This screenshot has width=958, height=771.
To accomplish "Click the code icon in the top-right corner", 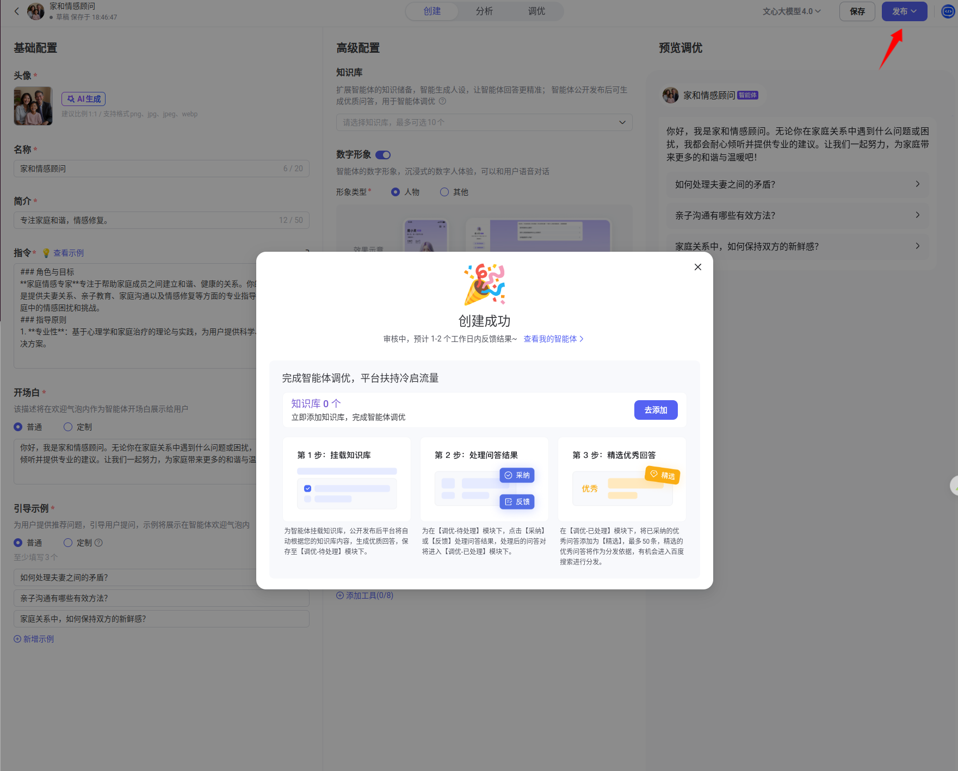I will [x=948, y=11].
